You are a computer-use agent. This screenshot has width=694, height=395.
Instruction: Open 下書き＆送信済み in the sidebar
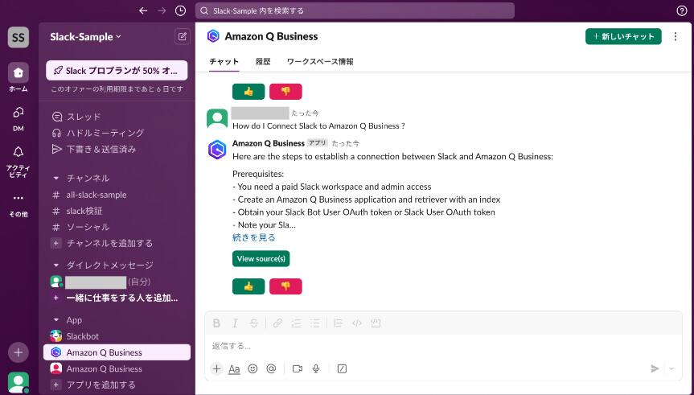click(117, 150)
